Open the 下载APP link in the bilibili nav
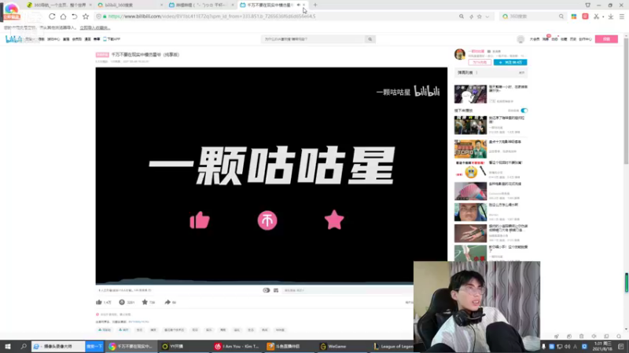This screenshot has width=629, height=353. tap(112, 39)
